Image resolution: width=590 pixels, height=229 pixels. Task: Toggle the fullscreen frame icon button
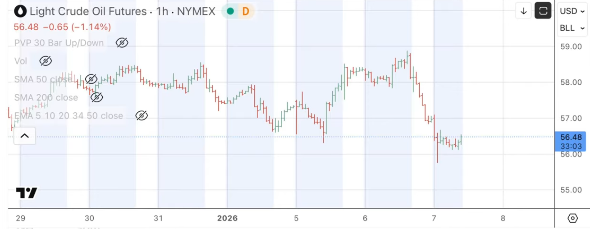click(x=543, y=11)
